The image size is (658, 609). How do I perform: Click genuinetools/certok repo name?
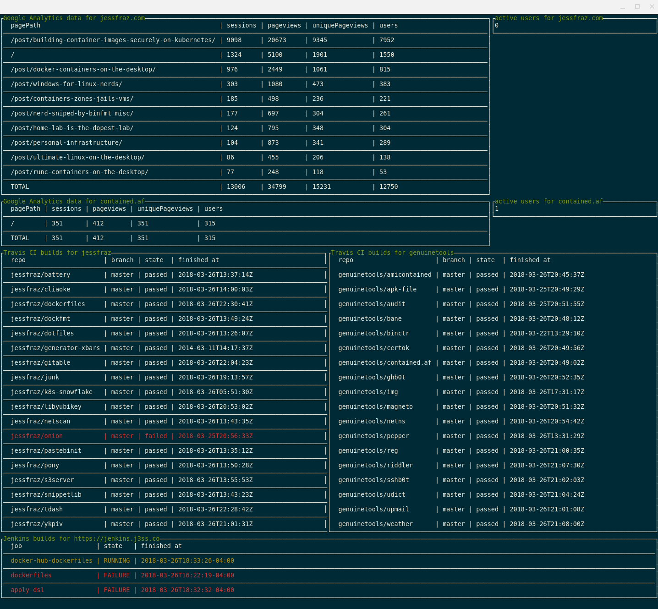click(x=374, y=348)
